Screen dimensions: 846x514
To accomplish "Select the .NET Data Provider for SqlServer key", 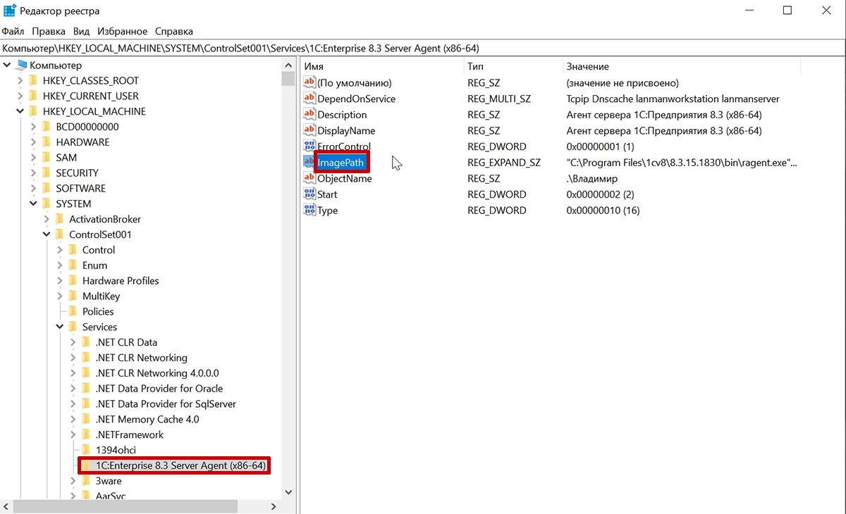I will [x=166, y=404].
